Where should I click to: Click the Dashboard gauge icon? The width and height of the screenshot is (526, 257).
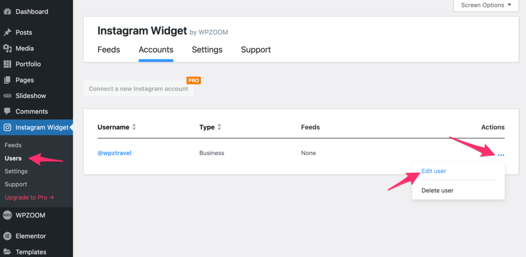[x=7, y=11]
